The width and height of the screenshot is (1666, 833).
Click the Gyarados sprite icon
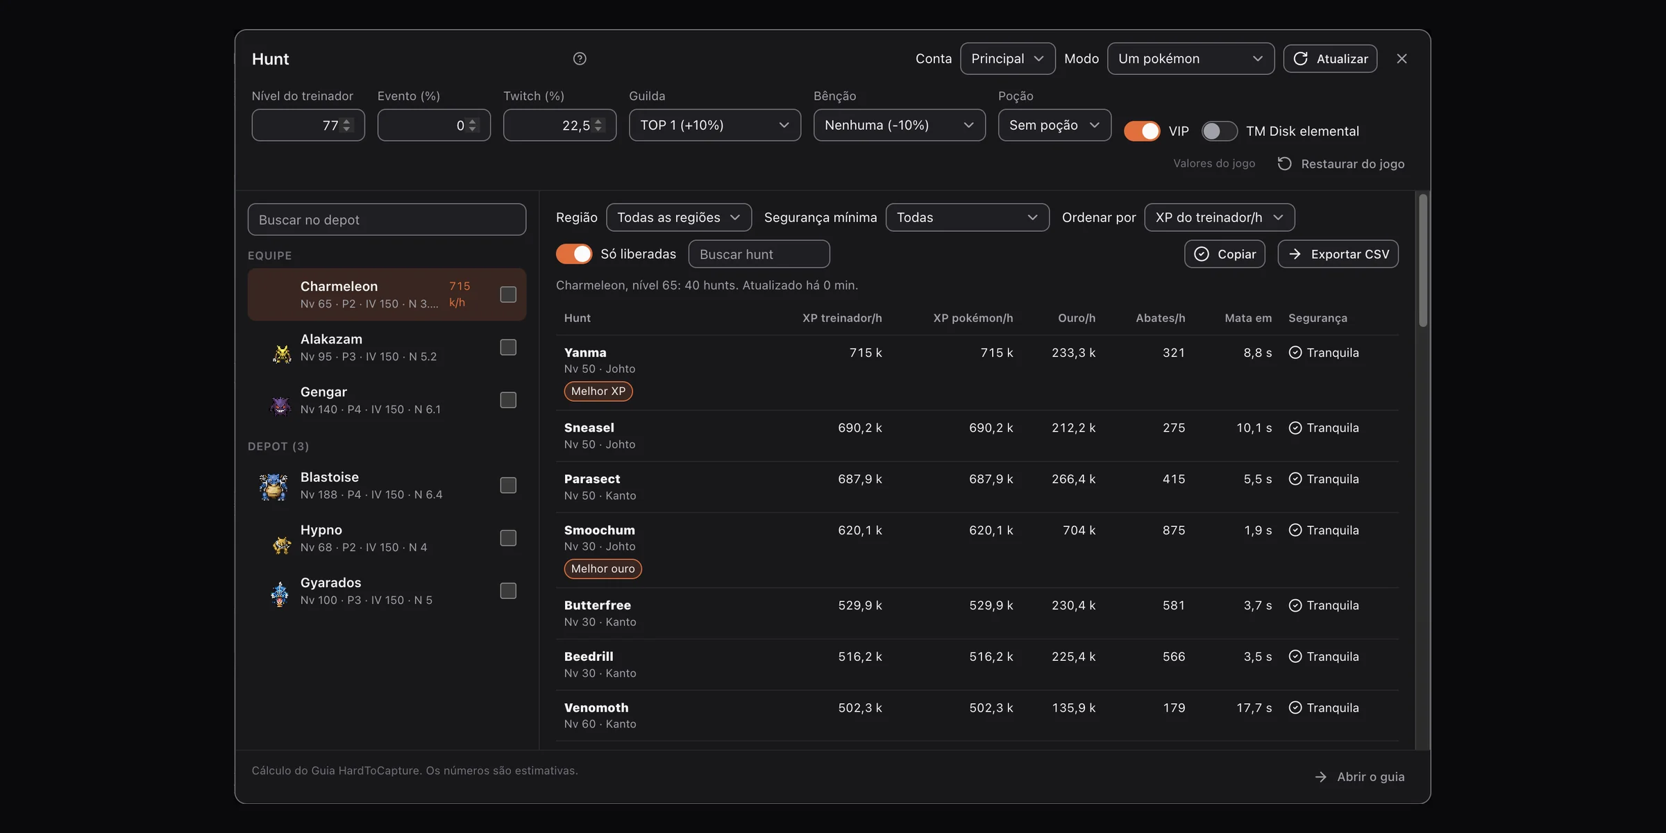click(280, 594)
